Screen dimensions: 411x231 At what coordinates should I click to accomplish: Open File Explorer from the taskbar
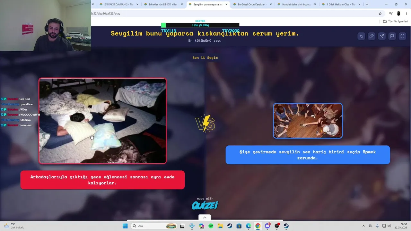coord(220,226)
